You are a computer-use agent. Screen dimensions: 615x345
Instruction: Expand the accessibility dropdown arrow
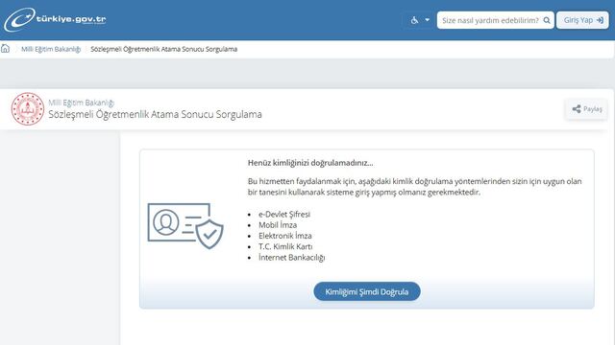[427, 20]
